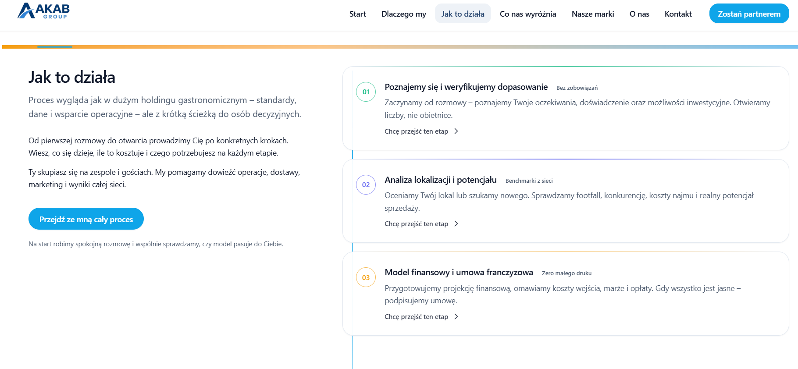Click the step 03 circle badge

click(x=366, y=277)
